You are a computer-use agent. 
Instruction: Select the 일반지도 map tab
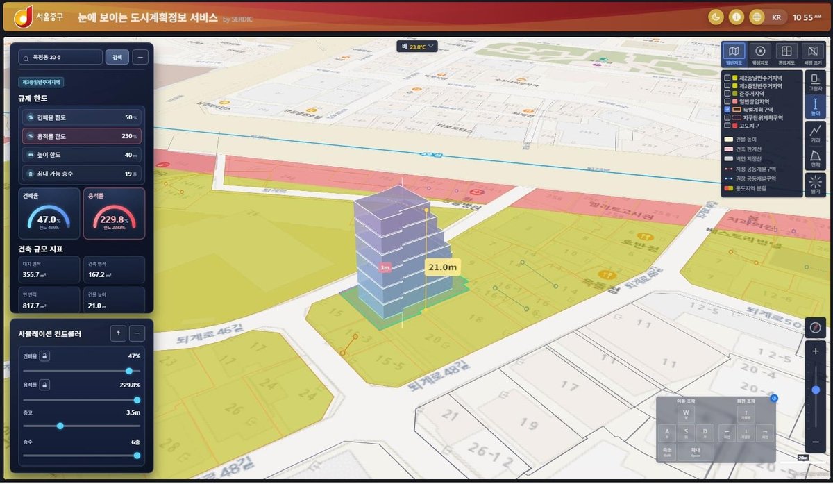tap(734, 53)
